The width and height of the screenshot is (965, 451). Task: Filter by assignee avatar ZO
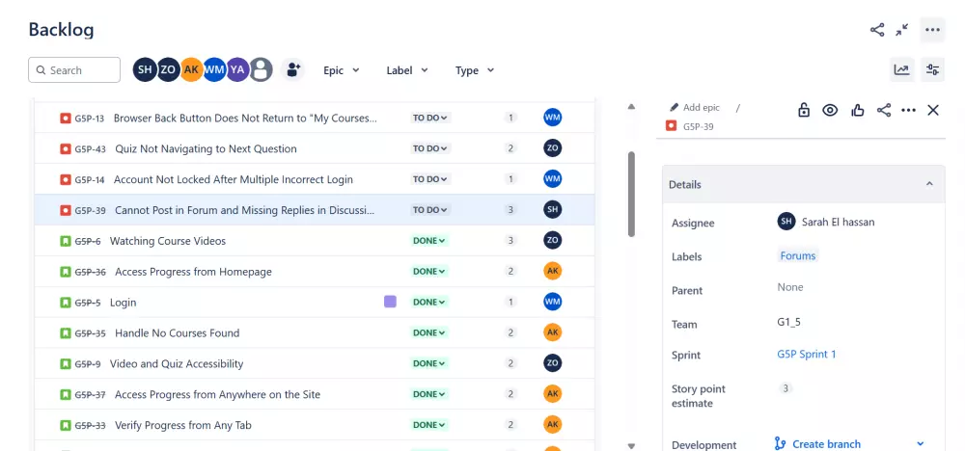point(168,70)
